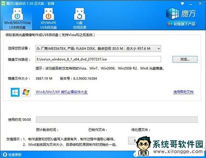Minimize the 魔方U盘启动 window
This screenshot has width=206, height=158.
click(191, 4)
